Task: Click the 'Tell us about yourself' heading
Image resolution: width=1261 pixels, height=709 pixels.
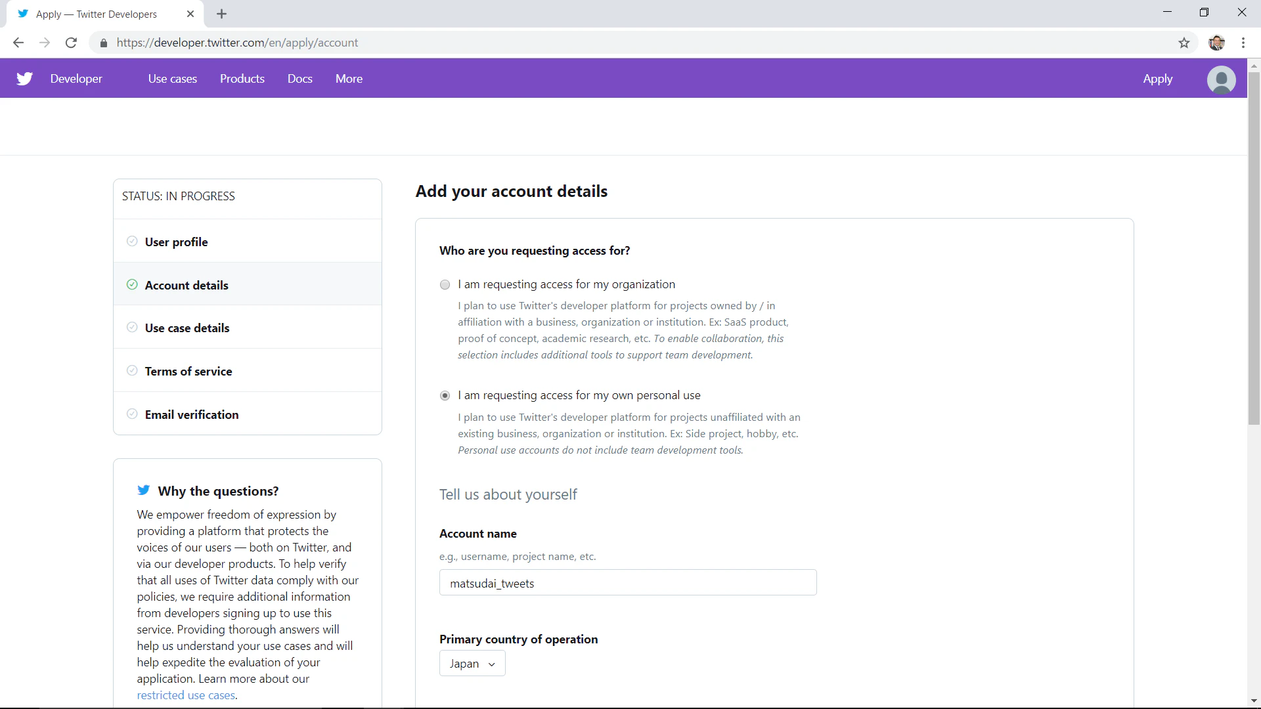Action: click(x=508, y=494)
